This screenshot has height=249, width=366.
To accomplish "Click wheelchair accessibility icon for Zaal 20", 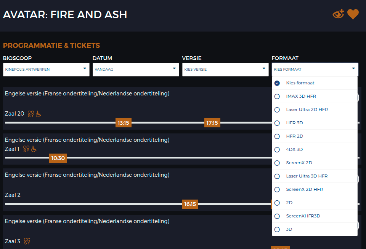I will coord(39,114).
